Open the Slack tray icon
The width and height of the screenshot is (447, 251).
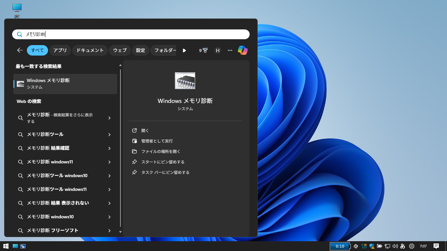(x=356, y=246)
